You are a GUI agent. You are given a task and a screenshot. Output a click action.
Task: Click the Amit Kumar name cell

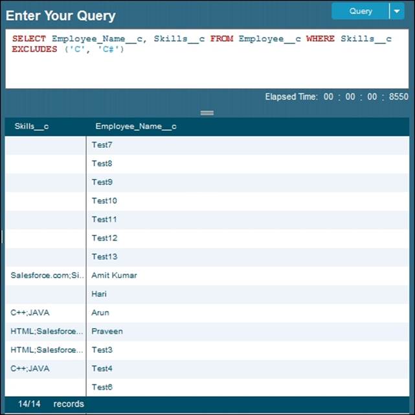114,276
